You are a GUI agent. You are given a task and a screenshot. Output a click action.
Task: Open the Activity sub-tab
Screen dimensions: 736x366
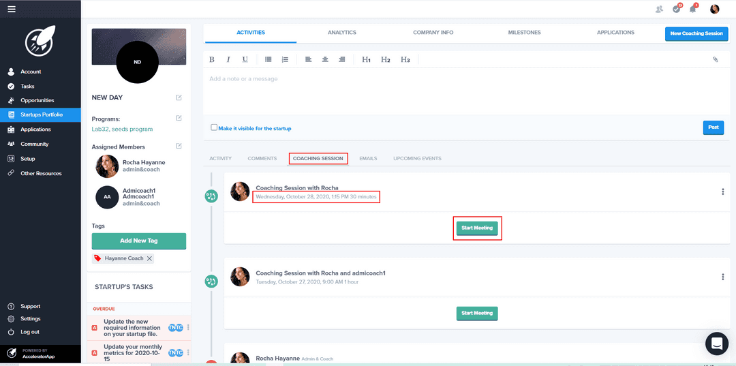221,159
